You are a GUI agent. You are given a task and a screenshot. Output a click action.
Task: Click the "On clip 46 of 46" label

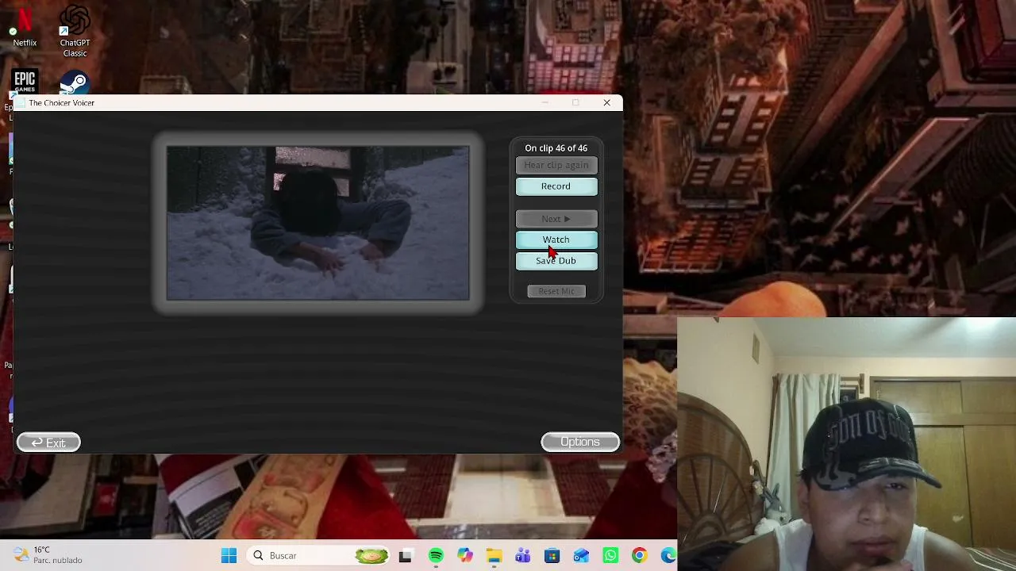[556, 148]
